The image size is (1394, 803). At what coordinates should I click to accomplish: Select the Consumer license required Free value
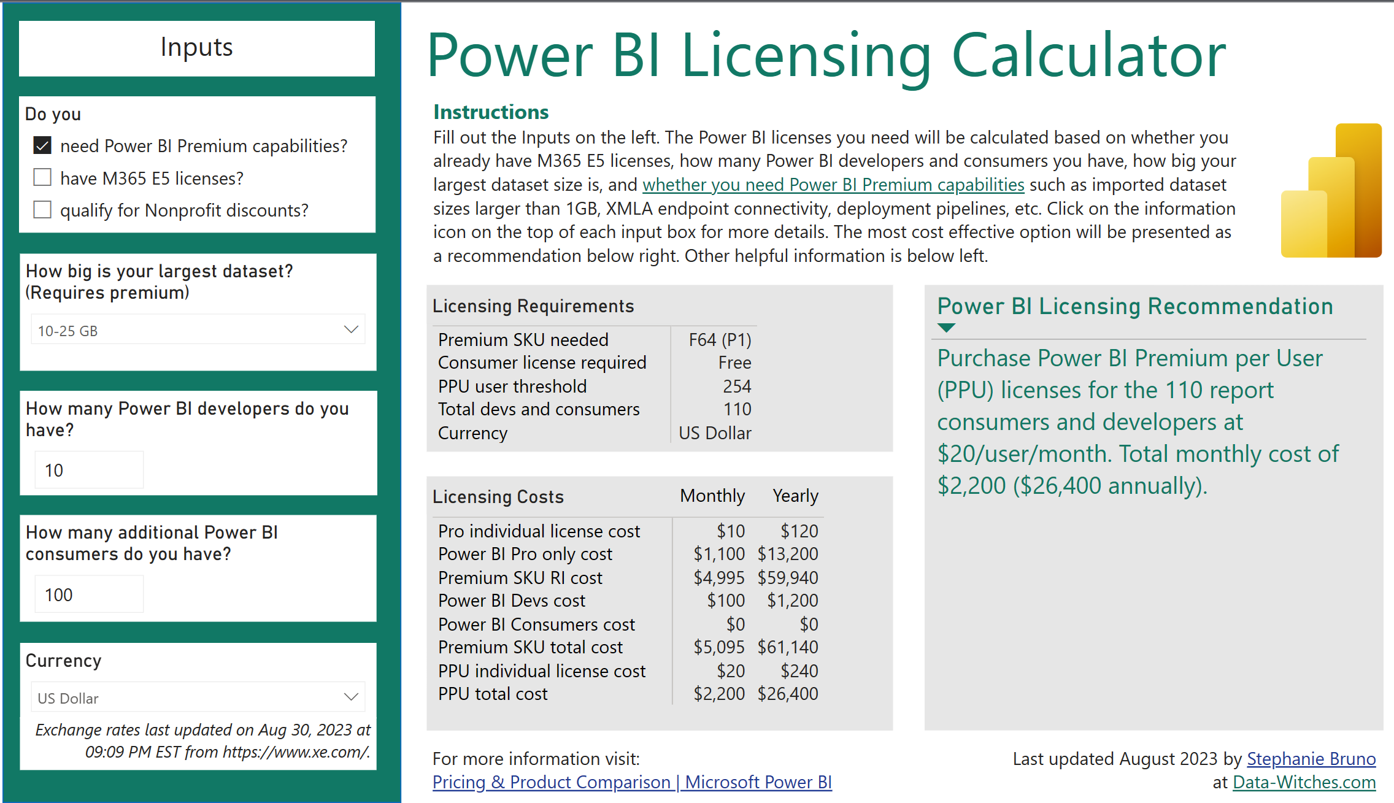(734, 363)
